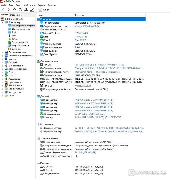Click the Программы icon in the tree
Viewport: 170px width, 179px height.
point(6,82)
